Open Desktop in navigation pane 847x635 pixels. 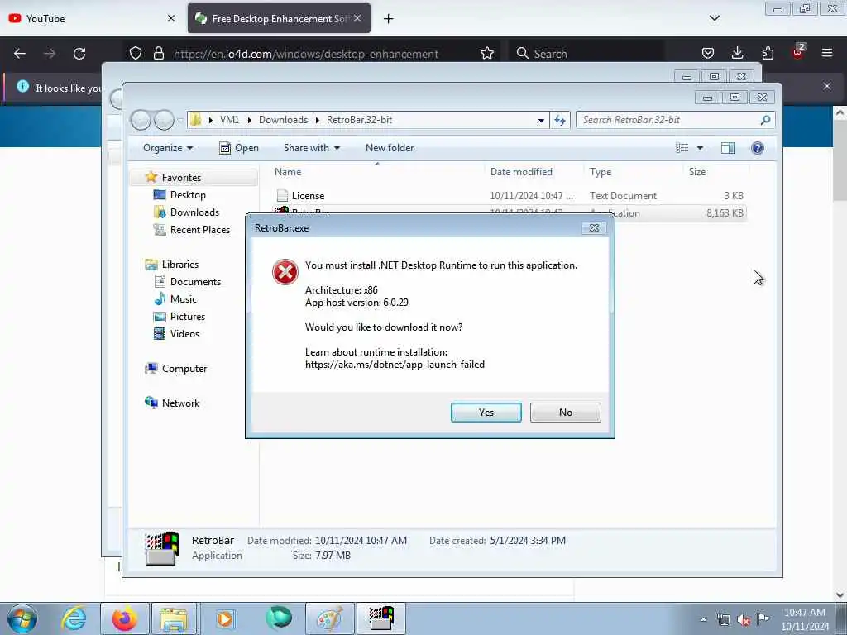pos(188,195)
